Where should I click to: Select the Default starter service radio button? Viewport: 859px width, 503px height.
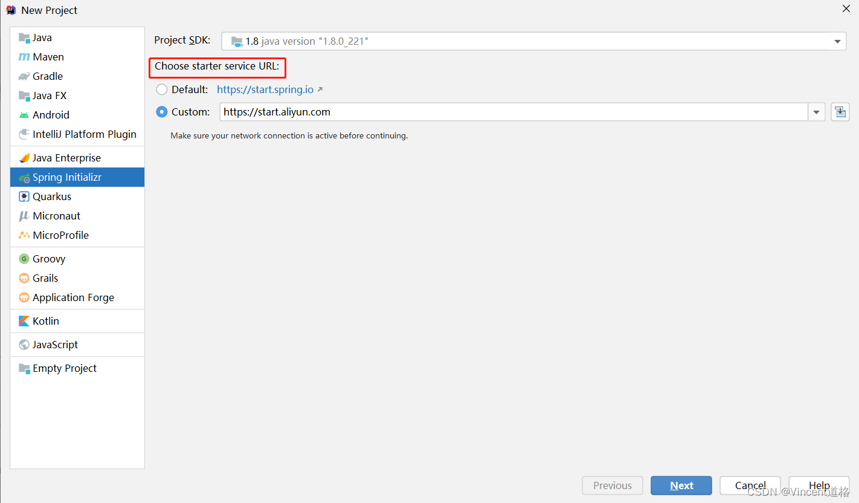tap(161, 89)
